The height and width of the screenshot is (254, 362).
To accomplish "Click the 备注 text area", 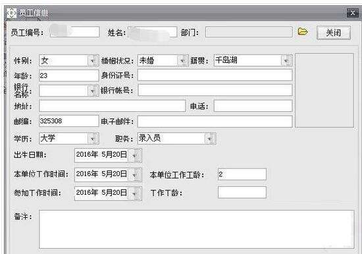I will click(197, 229).
